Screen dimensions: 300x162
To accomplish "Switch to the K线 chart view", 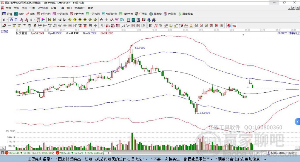I will [30, 14].
